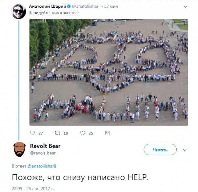Open Revolt Bear's bearded avatar

click(x=19, y=149)
